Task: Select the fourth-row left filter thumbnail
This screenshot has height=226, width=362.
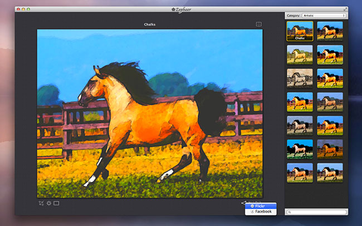Action: (x=300, y=102)
